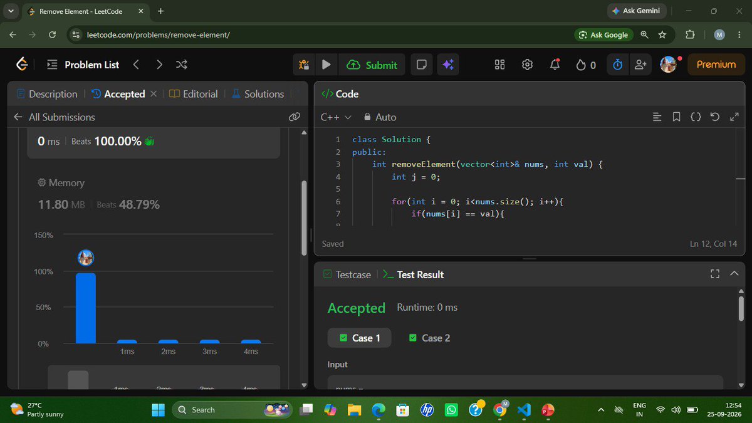Click the invite user icon
This screenshot has height=423, width=752.
click(x=640, y=65)
